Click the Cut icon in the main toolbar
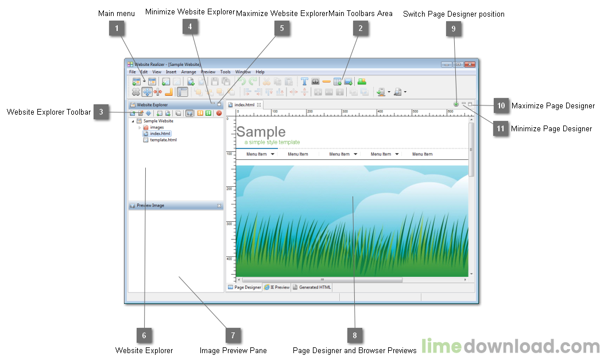 (x=267, y=81)
